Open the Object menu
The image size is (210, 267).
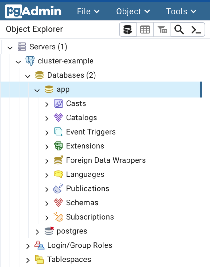pos(133,11)
